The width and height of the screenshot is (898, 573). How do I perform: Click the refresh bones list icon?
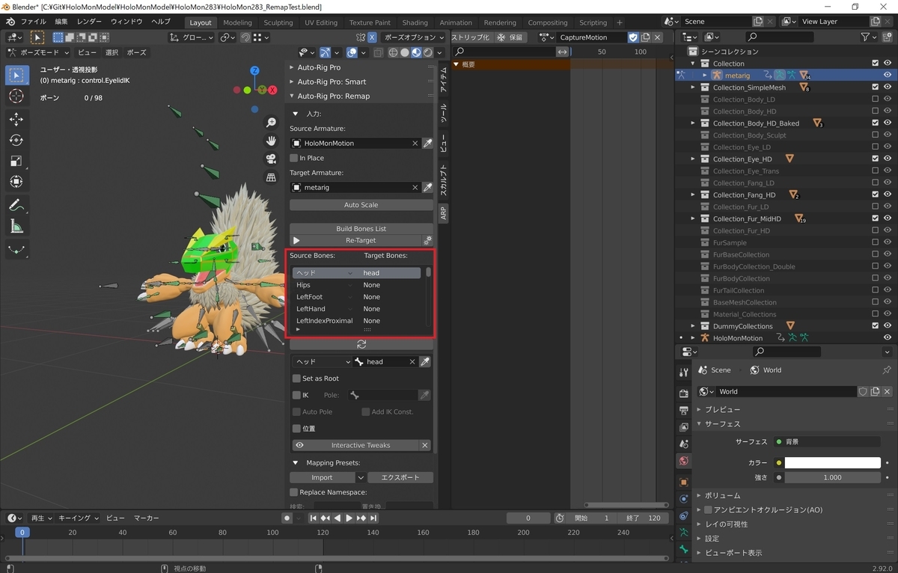(361, 345)
